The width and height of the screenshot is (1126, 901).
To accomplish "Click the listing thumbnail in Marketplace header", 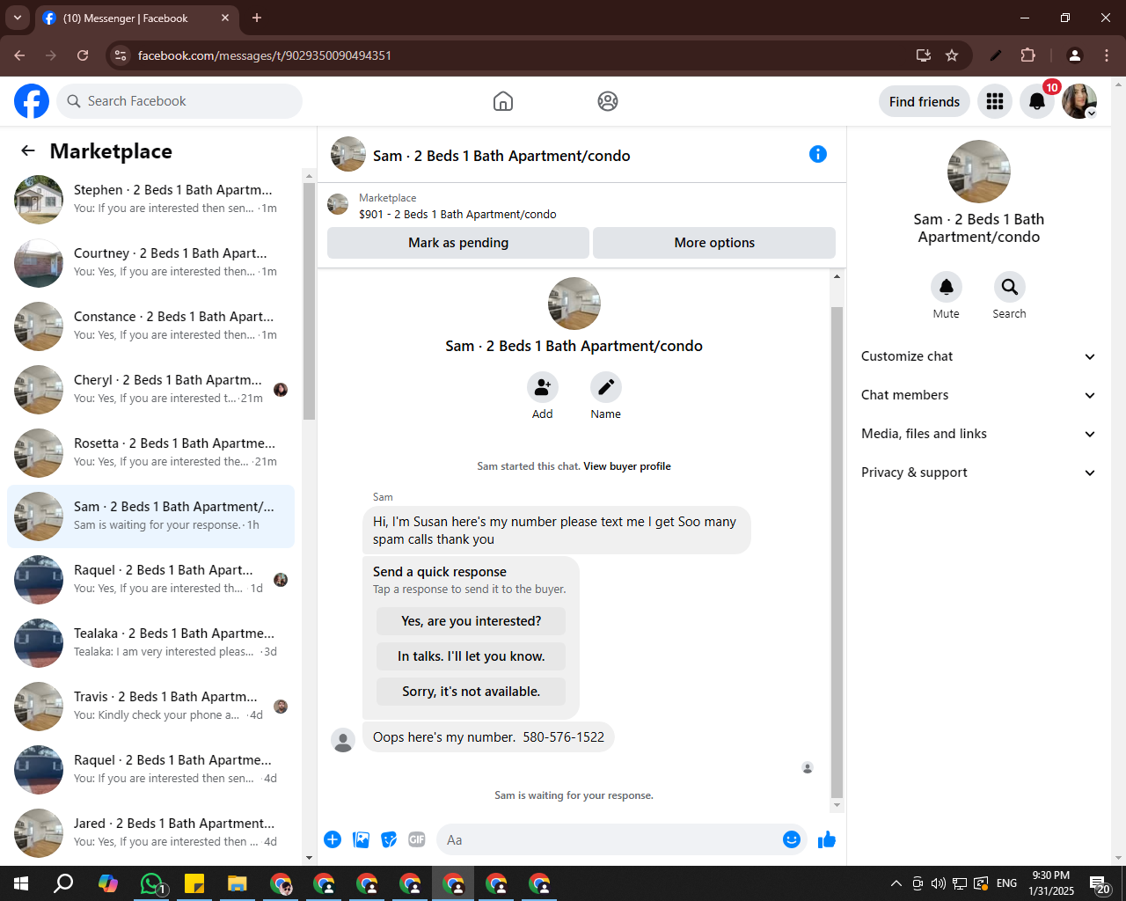I will (338, 205).
